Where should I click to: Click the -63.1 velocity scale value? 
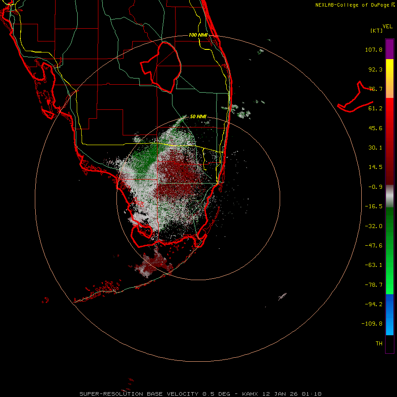374,265
